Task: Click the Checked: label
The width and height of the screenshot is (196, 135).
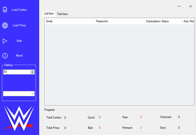Action: (166, 117)
